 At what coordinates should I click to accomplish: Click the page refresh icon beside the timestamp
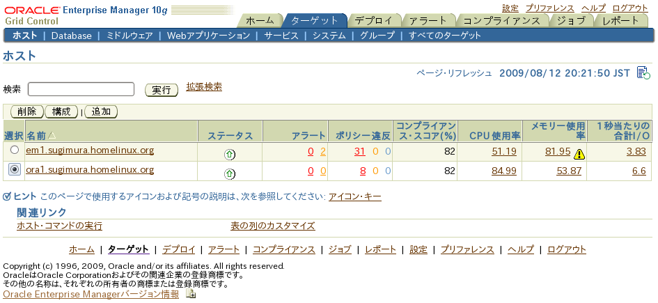point(643,72)
